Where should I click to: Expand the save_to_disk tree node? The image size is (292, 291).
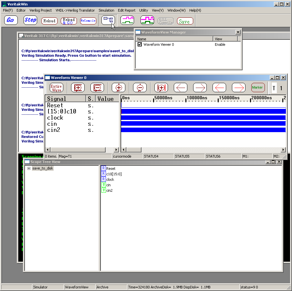(29, 168)
